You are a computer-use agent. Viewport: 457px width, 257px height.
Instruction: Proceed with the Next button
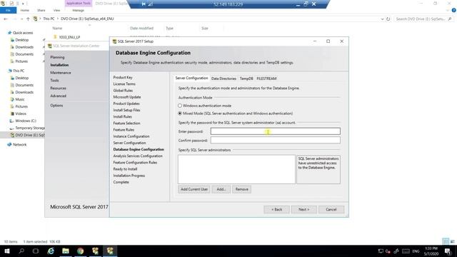click(303, 209)
